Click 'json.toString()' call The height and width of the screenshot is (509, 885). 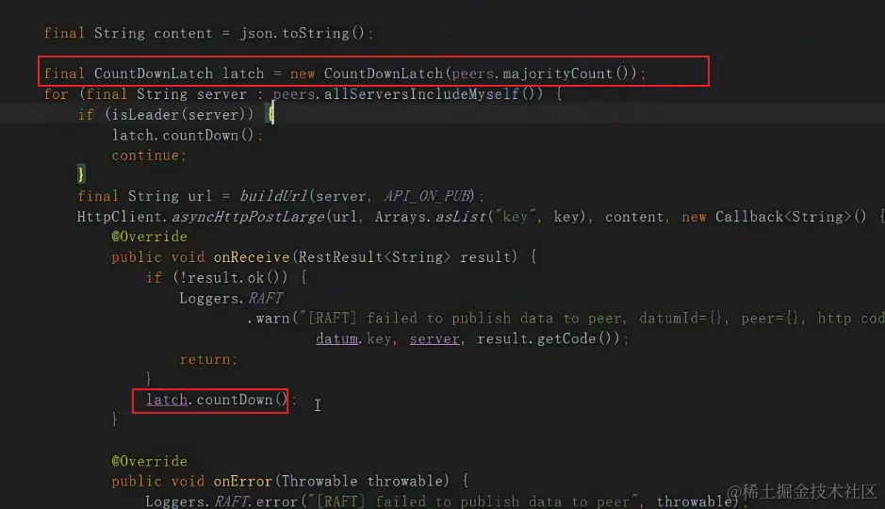(302, 33)
